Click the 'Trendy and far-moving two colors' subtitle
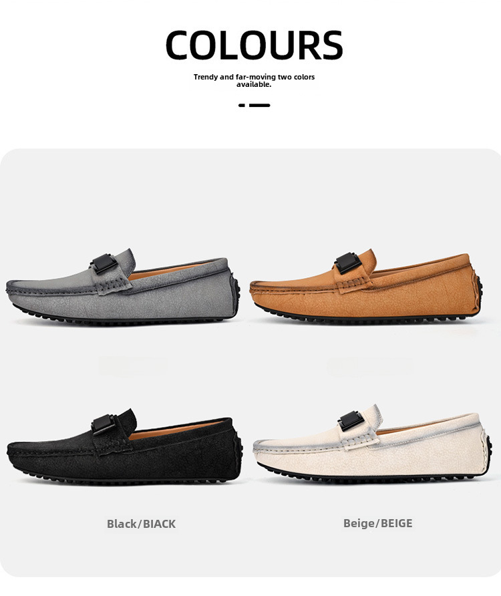 coord(254,77)
